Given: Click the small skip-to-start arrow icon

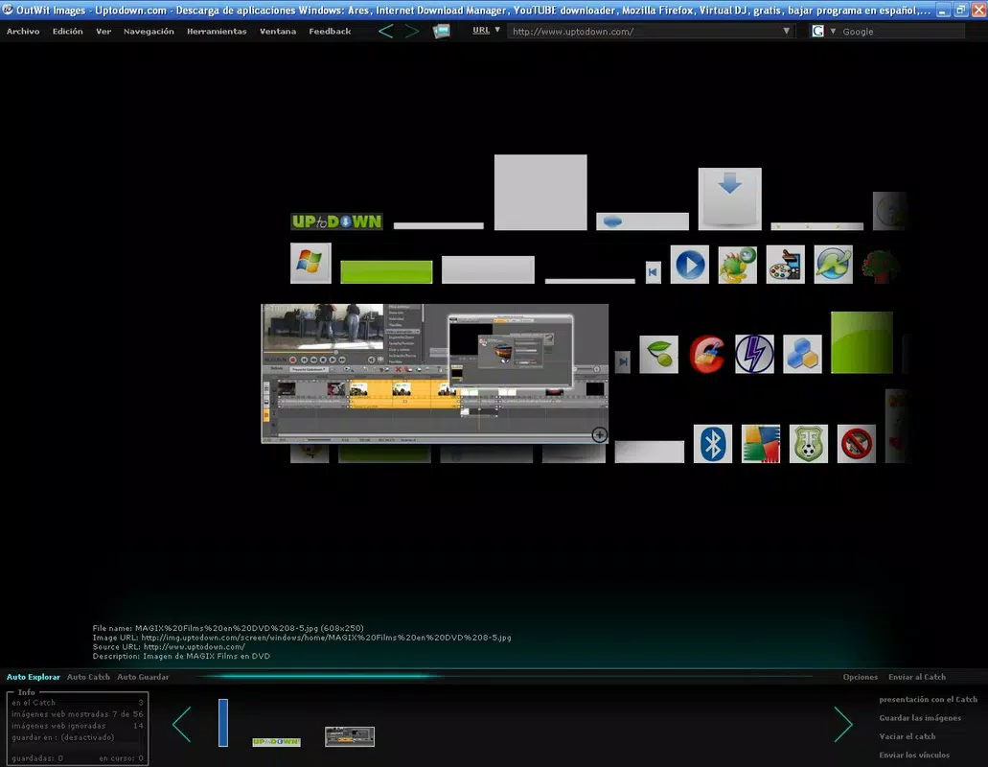Looking at the screenshot, I should click(x=653, y=272).
